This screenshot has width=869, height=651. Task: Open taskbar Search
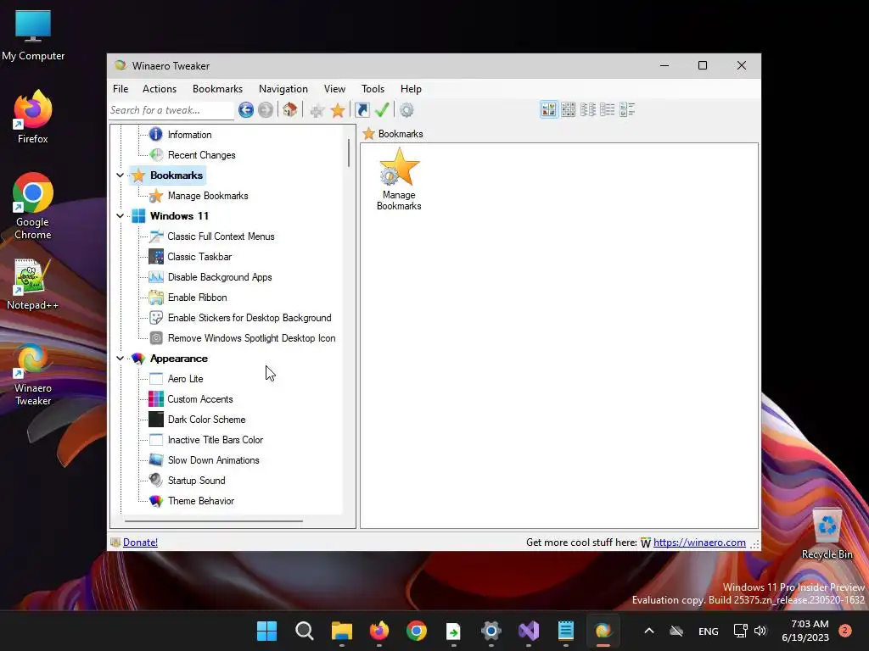pyautogui.click(x=305, y=631)
